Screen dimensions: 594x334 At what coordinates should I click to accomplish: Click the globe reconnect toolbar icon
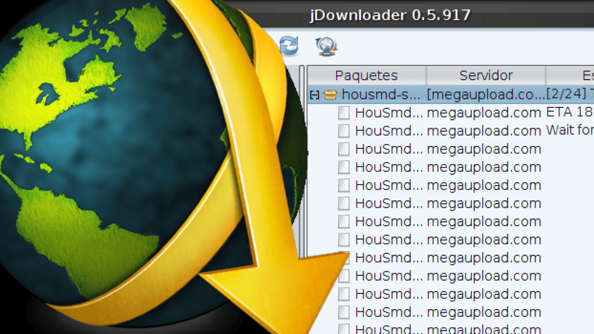327,46
